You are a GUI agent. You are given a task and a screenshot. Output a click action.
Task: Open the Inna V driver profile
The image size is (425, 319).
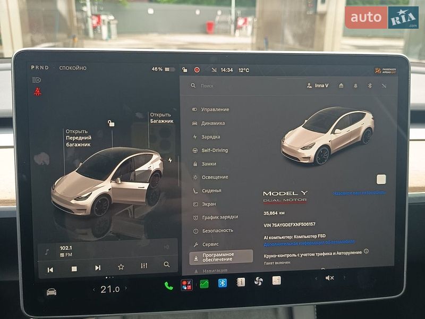click(317, 86)
